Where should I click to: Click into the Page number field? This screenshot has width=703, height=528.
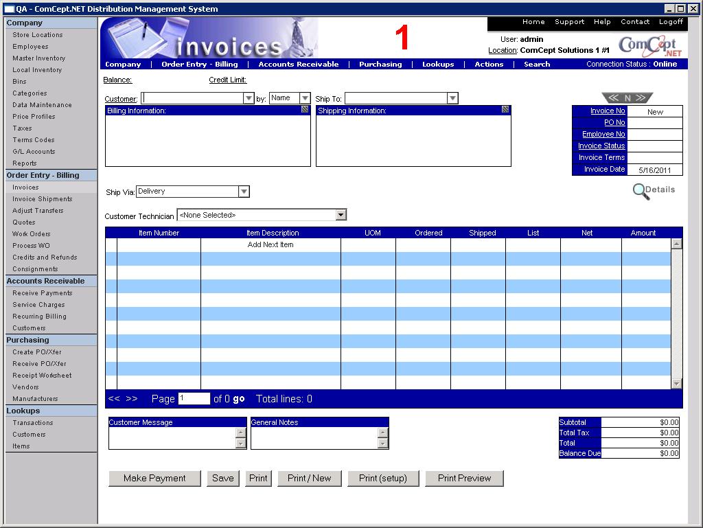[194, 398]
